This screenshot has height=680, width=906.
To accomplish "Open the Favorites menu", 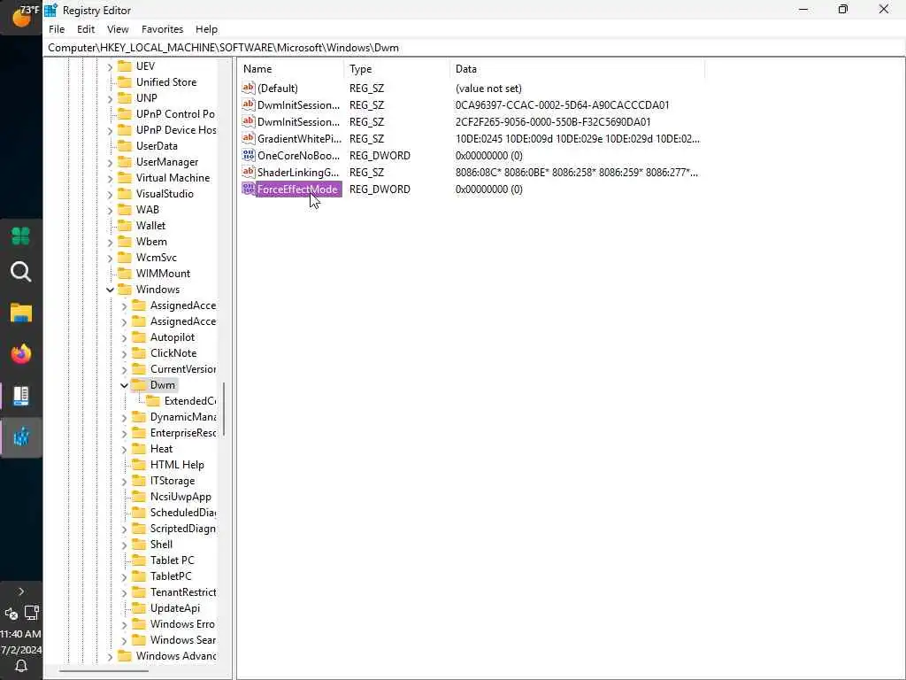I will click(163, 29).
